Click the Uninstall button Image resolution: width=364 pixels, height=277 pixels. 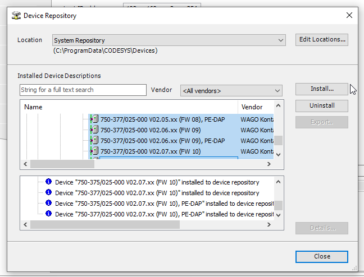pos(322,106)
